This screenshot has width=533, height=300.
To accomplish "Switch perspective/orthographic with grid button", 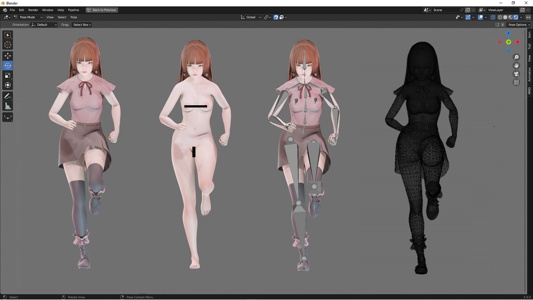I will (x=516, y=82).
